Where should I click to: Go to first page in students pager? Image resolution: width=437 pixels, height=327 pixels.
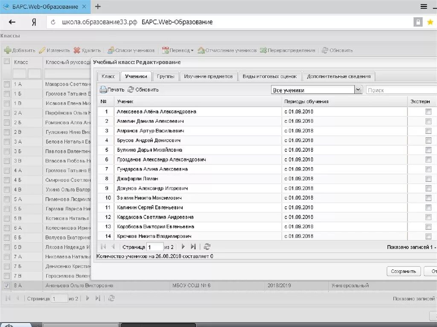point(103,247)
